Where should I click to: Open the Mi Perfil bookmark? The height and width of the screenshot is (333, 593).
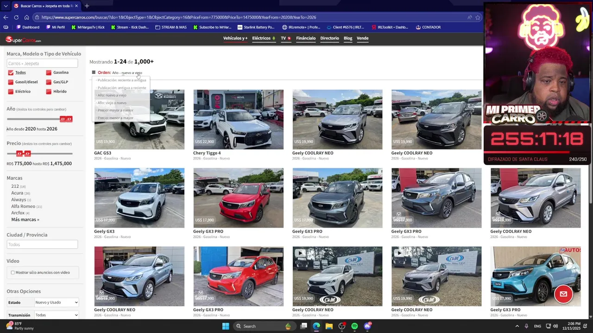click(x=55, y=27)
